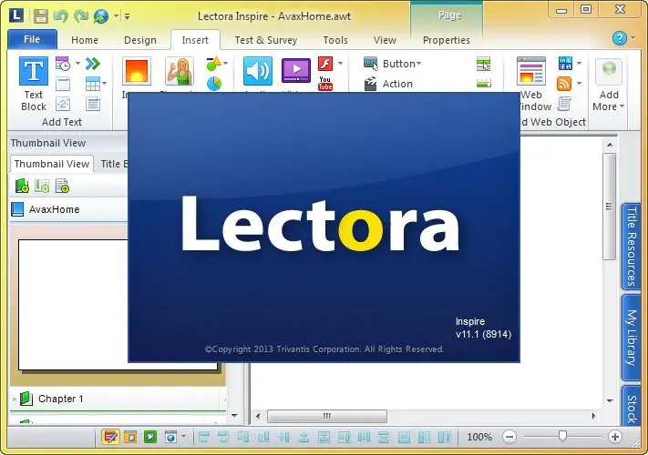Viewport: 648px width, 455px height.
Task: Click Add Chapter icon in Thumbnail toolbar
Action: 22,186
